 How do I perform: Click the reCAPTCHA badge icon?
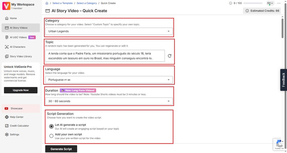(x=279, y=143)
